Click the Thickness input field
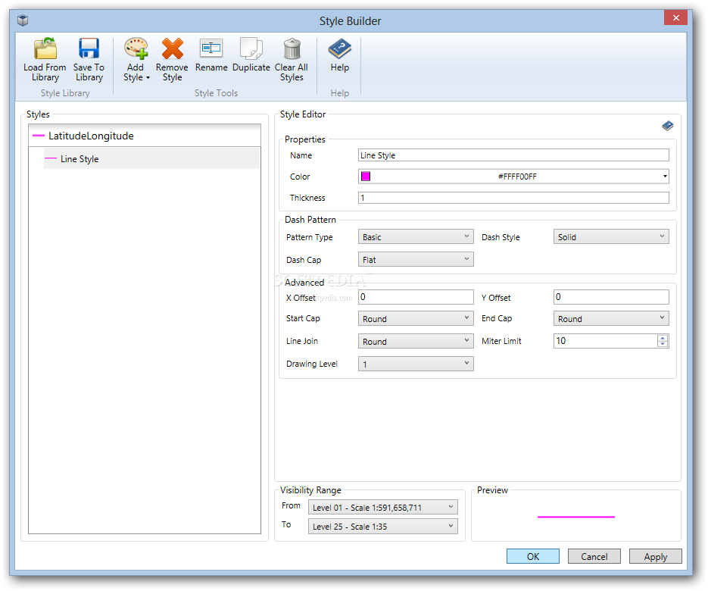708x591 pixels. [x=513, y=198]
